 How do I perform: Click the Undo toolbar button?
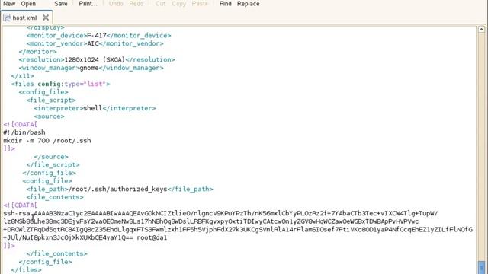click(116, 4)
